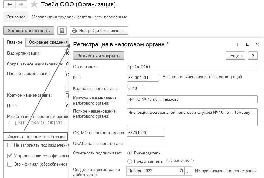Click Записать и закрыть in the organization form
The width and height of the screenshot is (264, 178).
pos(29,31)
